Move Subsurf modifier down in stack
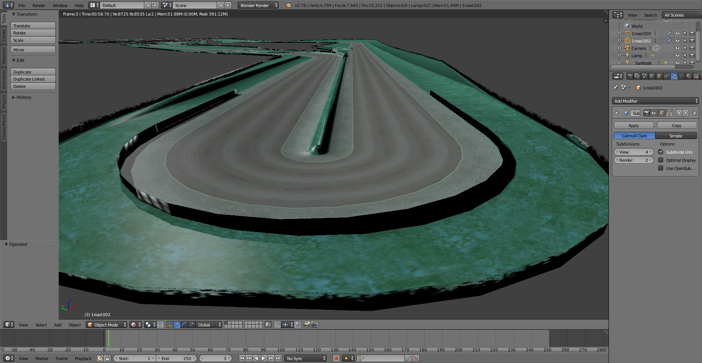Viewport: 702px width, 363px height. coord(686,113)
